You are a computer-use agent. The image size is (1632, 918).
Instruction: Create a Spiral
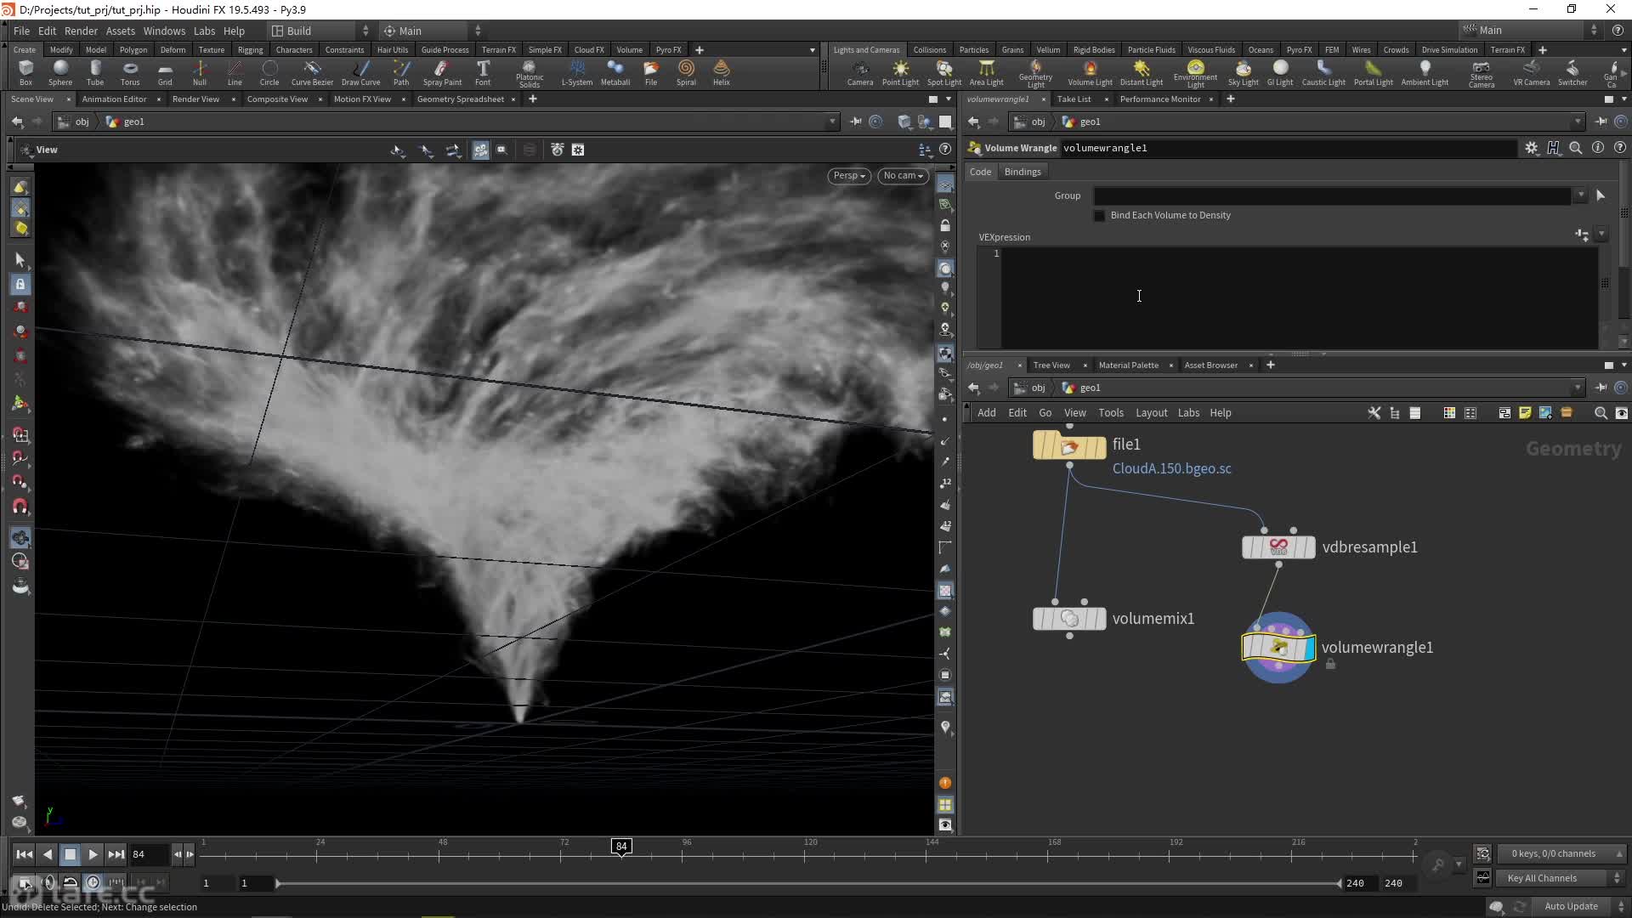(686, 72)
